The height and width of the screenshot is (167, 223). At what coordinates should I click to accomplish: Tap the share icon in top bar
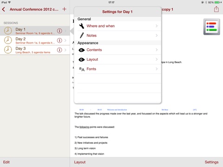click(216, 9)
